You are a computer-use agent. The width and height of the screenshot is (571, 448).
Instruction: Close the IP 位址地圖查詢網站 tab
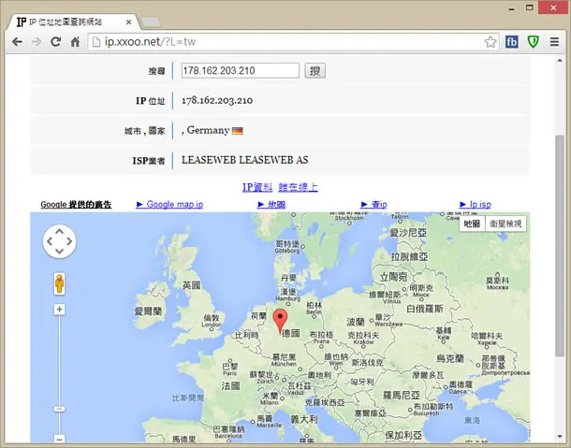[x=128, y=22]
